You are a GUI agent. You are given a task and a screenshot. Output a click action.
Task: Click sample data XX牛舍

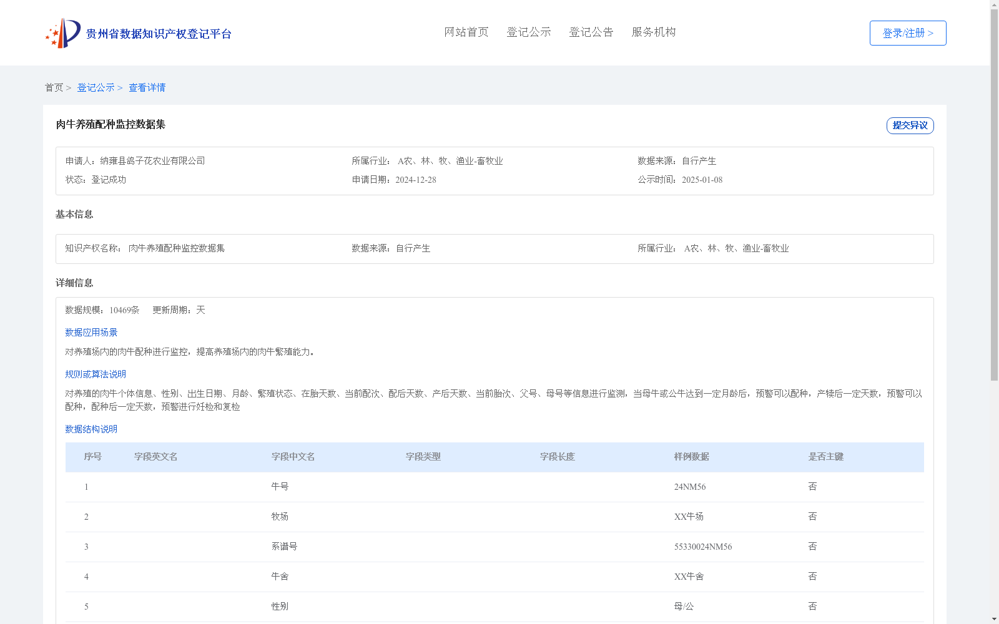click(689, 577)
